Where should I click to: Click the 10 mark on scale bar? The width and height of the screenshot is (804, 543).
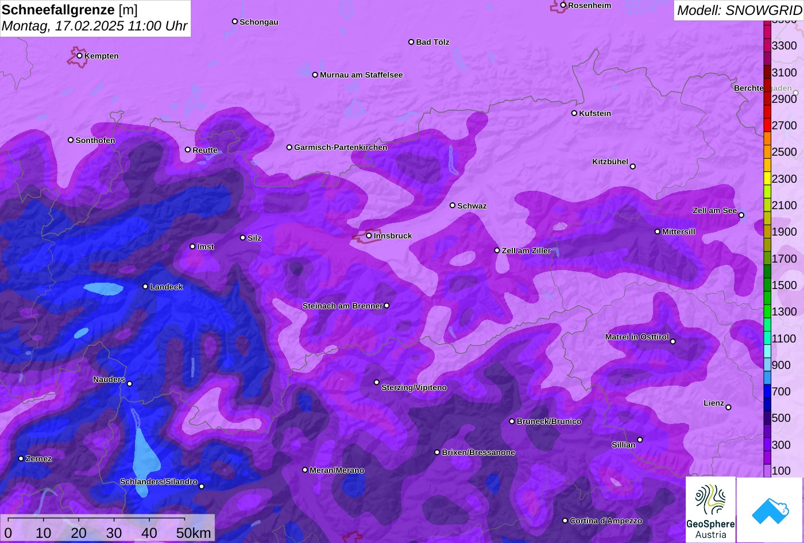[44, 533]
